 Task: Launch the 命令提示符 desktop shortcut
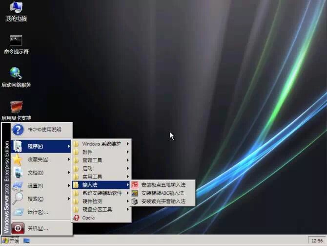coord(16,45)
